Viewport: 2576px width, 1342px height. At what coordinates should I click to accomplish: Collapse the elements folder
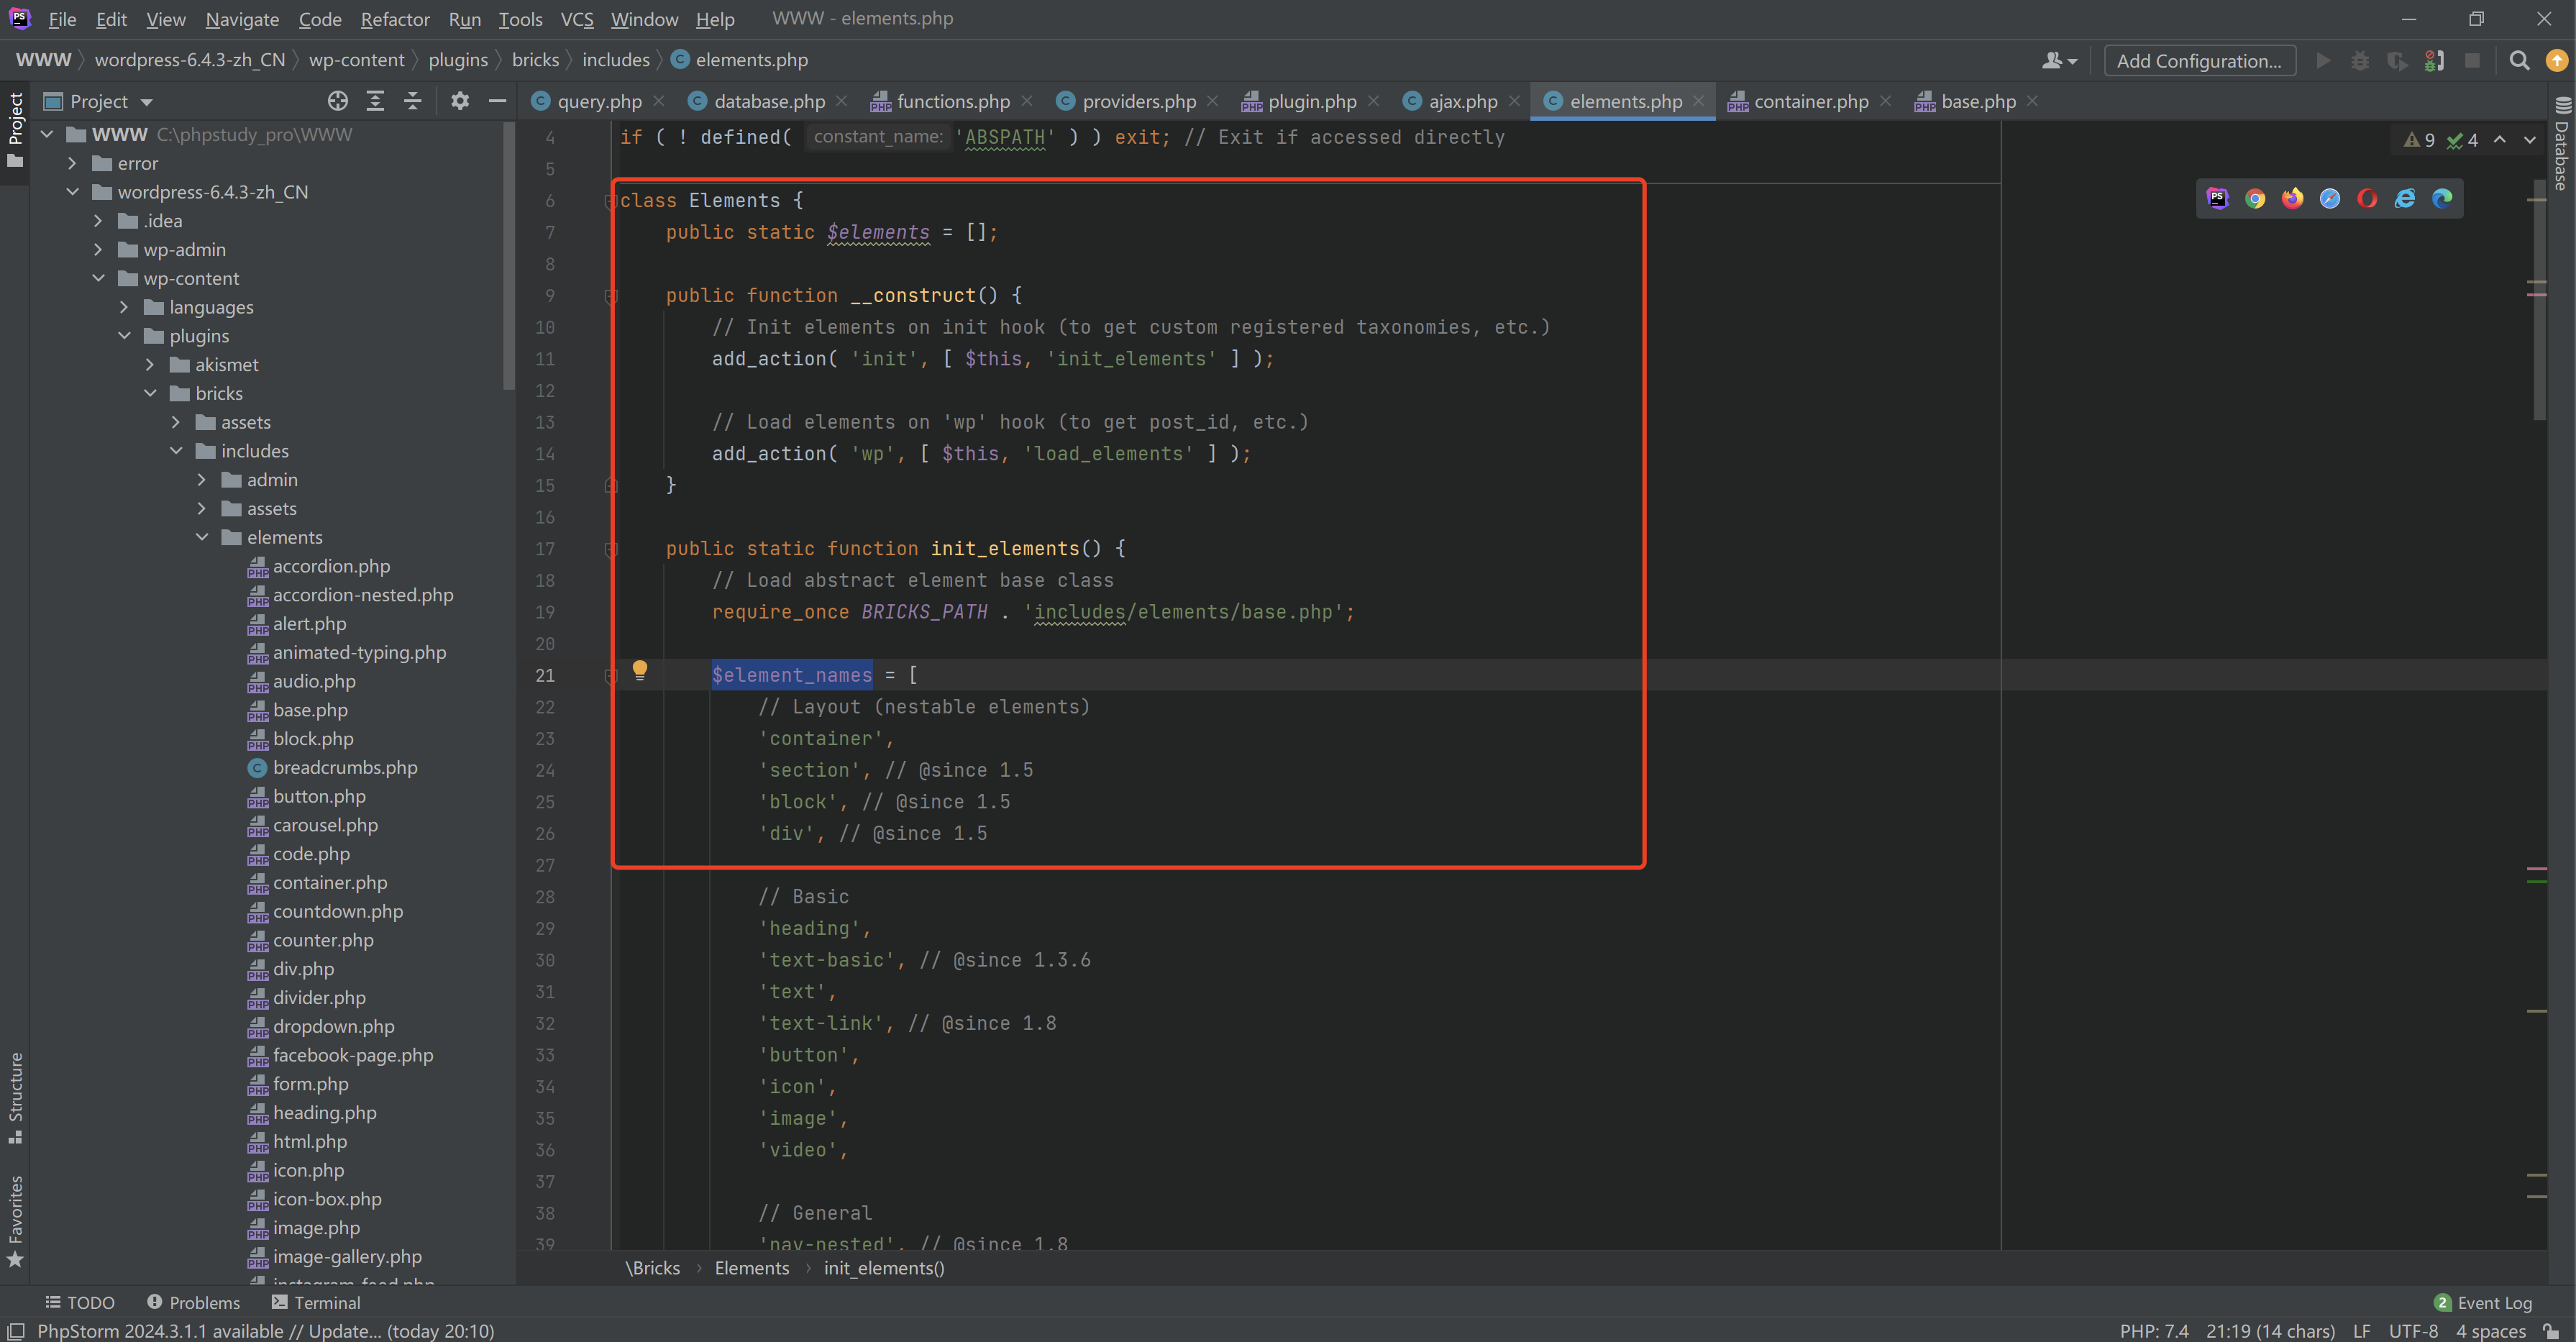[x=202, y=537]
